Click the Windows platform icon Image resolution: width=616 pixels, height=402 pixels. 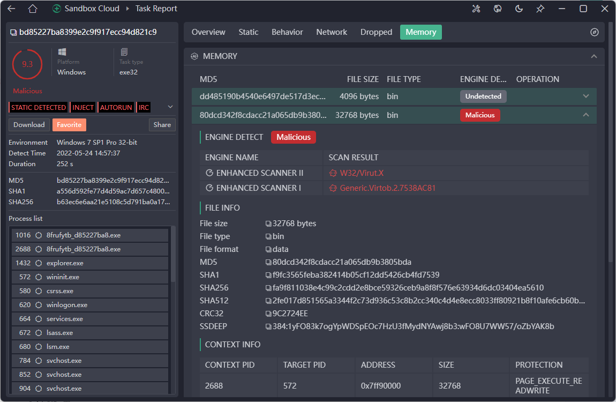point(62,52)
